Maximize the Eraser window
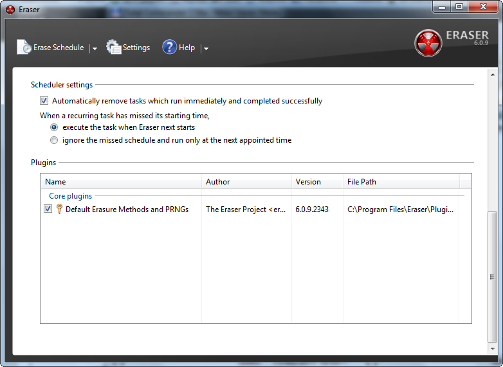The height and width of the screenshot is (367, 503). (x=459, y=6)
